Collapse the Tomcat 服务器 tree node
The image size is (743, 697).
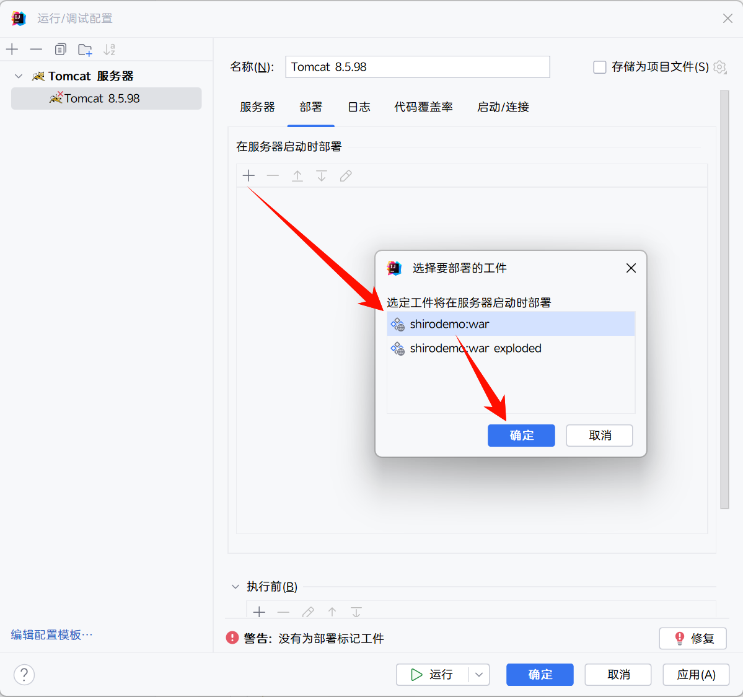19,76
